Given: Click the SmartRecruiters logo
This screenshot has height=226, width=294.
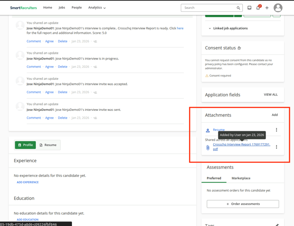Looking at the screenshot, I should 24,8.
